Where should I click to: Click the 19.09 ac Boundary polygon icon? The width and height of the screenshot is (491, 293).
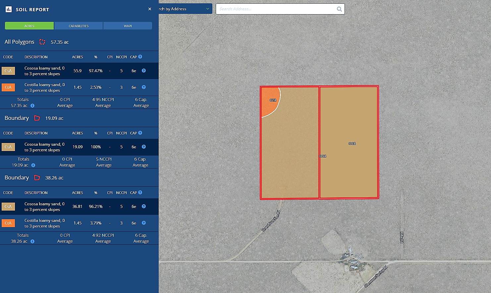pyautogui.click(x=37, y=118)
